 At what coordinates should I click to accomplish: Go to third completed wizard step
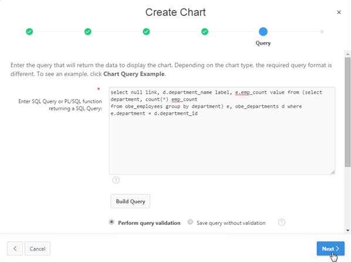coord(146,32)
